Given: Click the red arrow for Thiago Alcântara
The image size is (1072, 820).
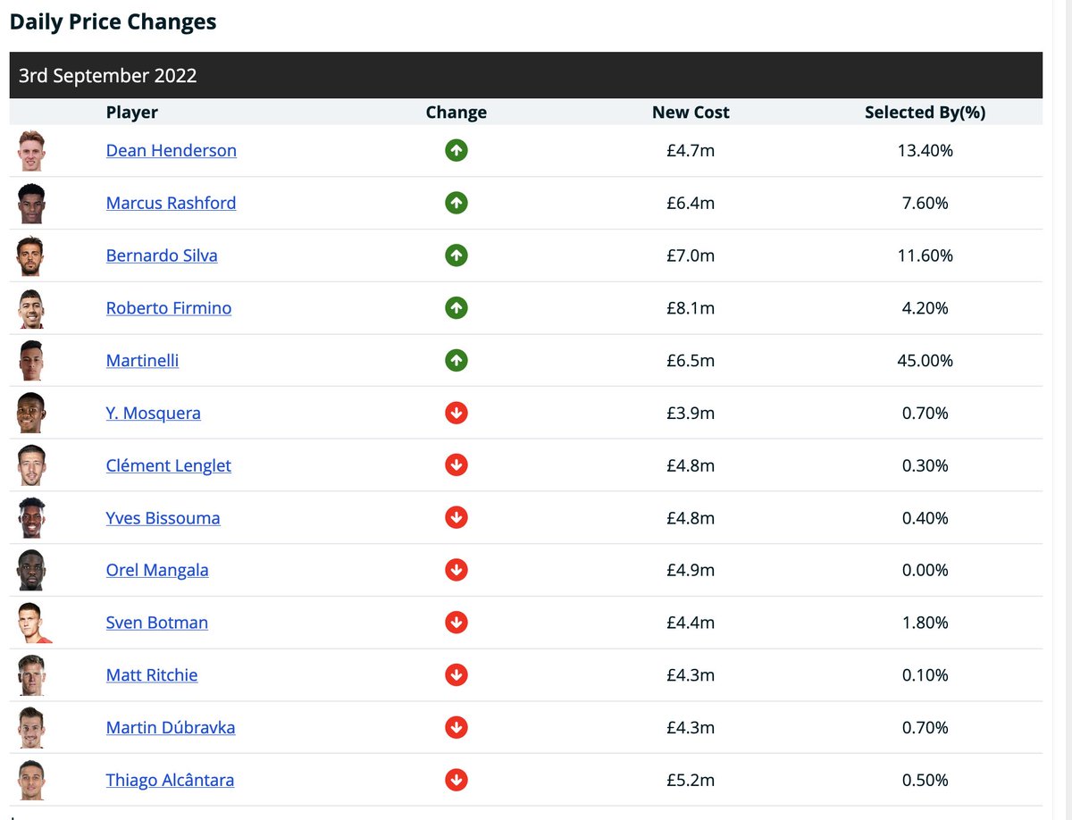Looking at the screenshot, I should (x=456, y=779).
